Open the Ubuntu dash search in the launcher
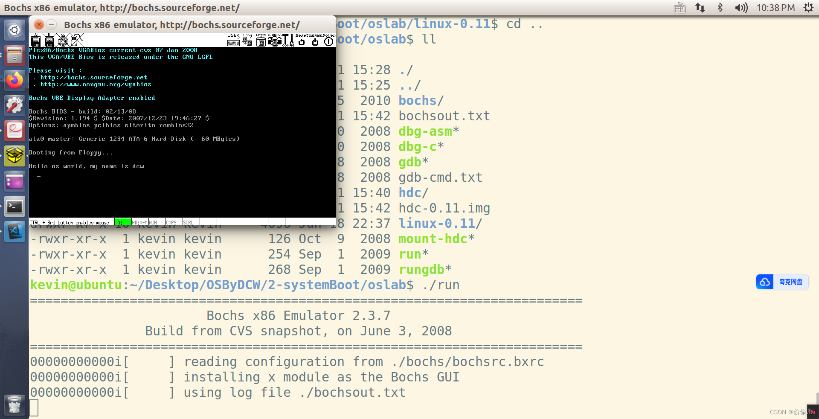 [x=15, y=30]
